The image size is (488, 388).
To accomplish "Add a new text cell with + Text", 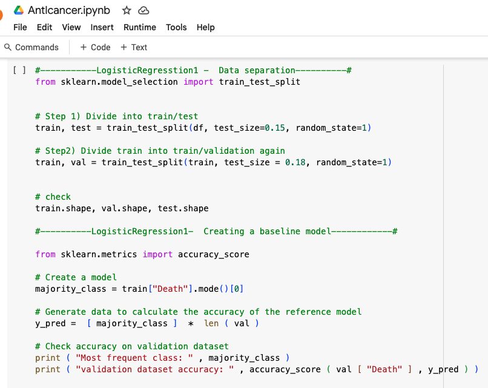I will click(134, 47).
